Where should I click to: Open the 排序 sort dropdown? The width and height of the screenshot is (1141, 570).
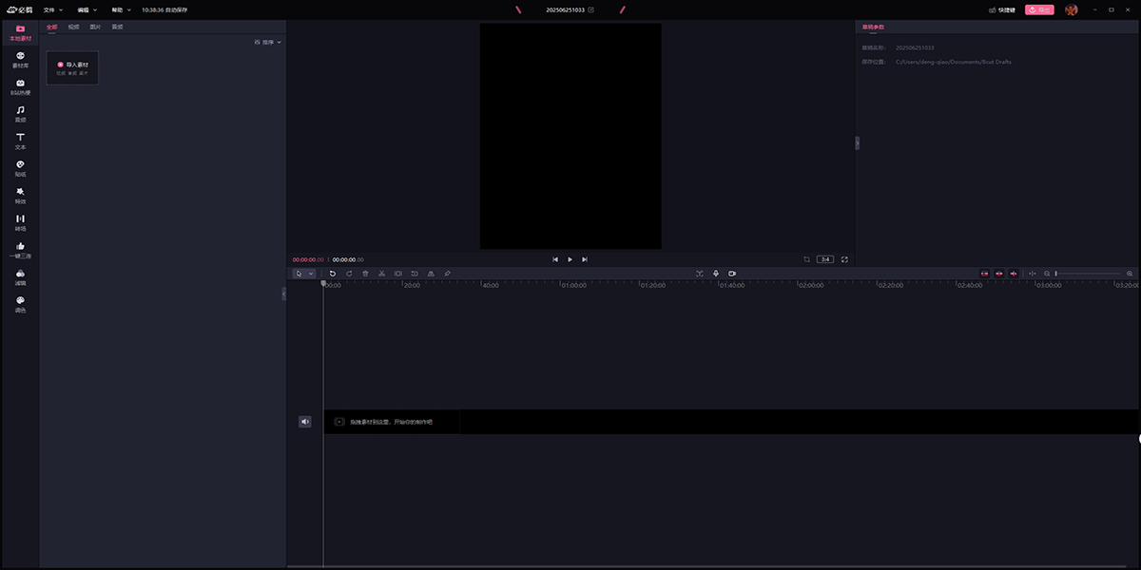(x=268, y=43)
